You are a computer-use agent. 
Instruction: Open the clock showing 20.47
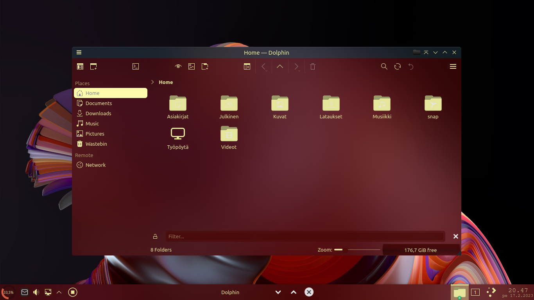[518, 292]
